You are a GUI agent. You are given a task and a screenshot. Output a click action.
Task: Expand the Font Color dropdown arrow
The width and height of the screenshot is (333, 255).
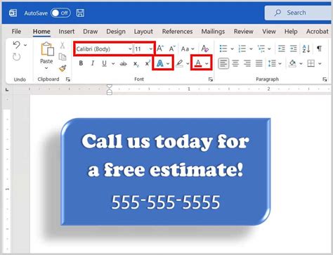(207, 63)
